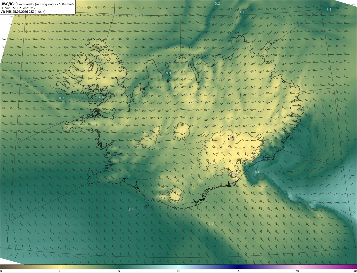The height and width of the screenshot is (273, 357).
Task: Click the colour scale tick label 15
Action: 238,271
